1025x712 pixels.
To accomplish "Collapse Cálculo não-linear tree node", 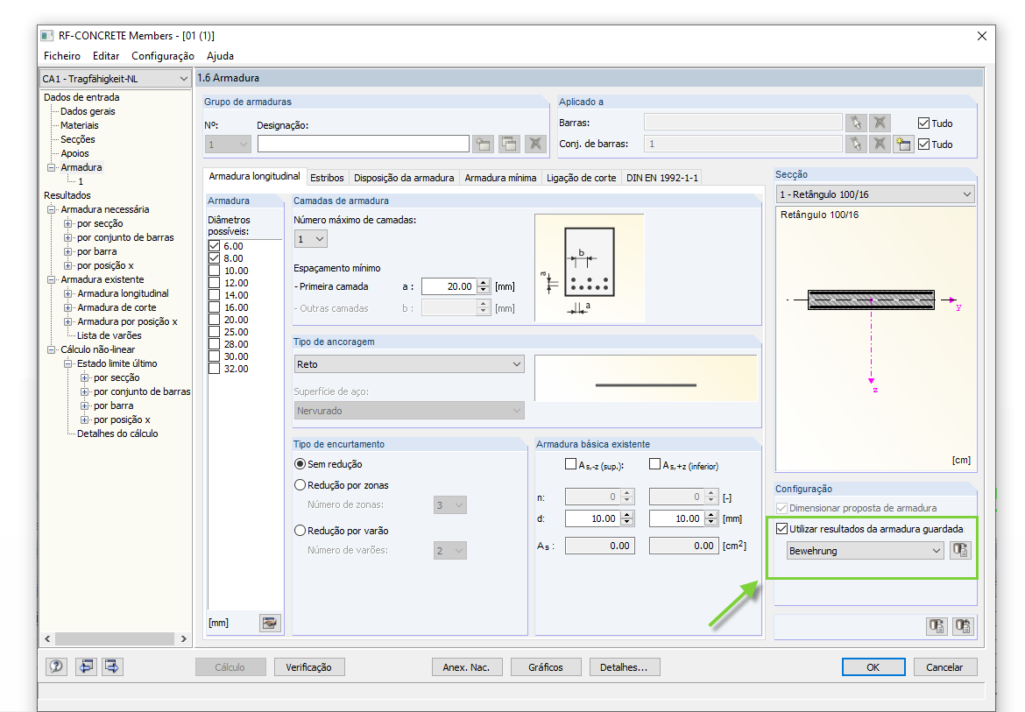I will (x=51, y=349).
